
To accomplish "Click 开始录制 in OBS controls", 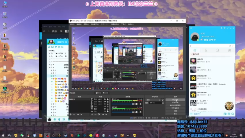I will point(175,102).
